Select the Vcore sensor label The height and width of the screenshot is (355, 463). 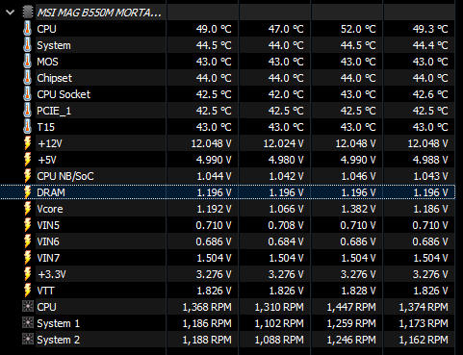pos(50,209)
